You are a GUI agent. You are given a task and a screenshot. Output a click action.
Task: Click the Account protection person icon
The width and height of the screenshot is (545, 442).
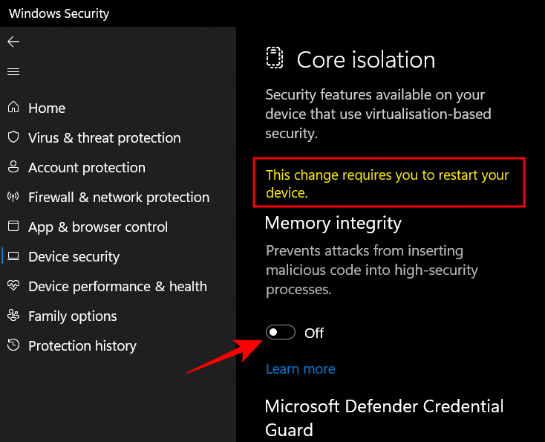tap(13, 167)
